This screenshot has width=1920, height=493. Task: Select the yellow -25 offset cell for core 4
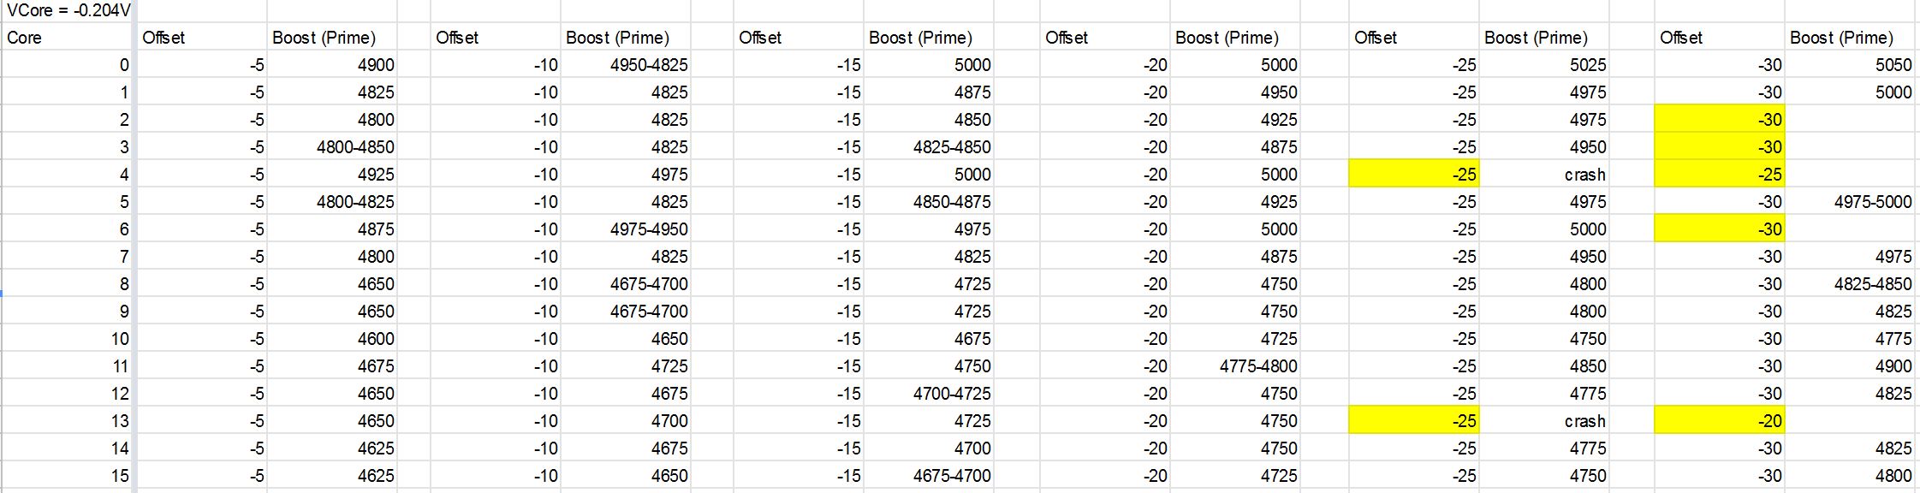(x=1414, y=174)
